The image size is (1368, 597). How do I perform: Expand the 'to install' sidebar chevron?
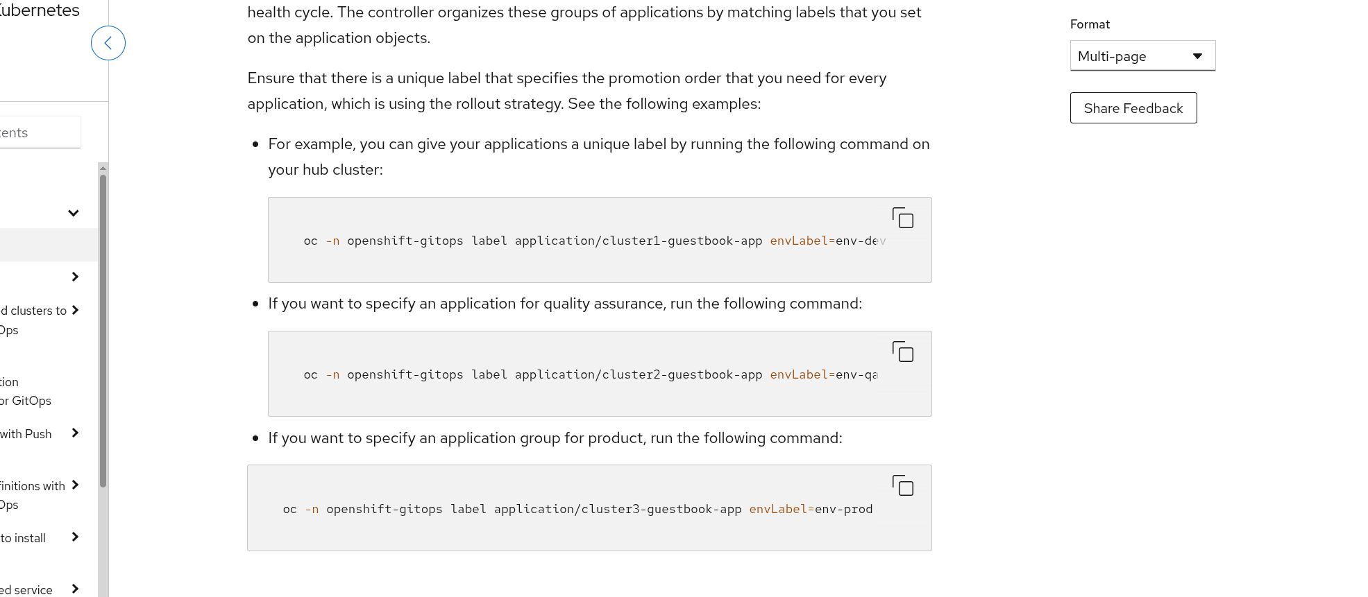[75, 537]
